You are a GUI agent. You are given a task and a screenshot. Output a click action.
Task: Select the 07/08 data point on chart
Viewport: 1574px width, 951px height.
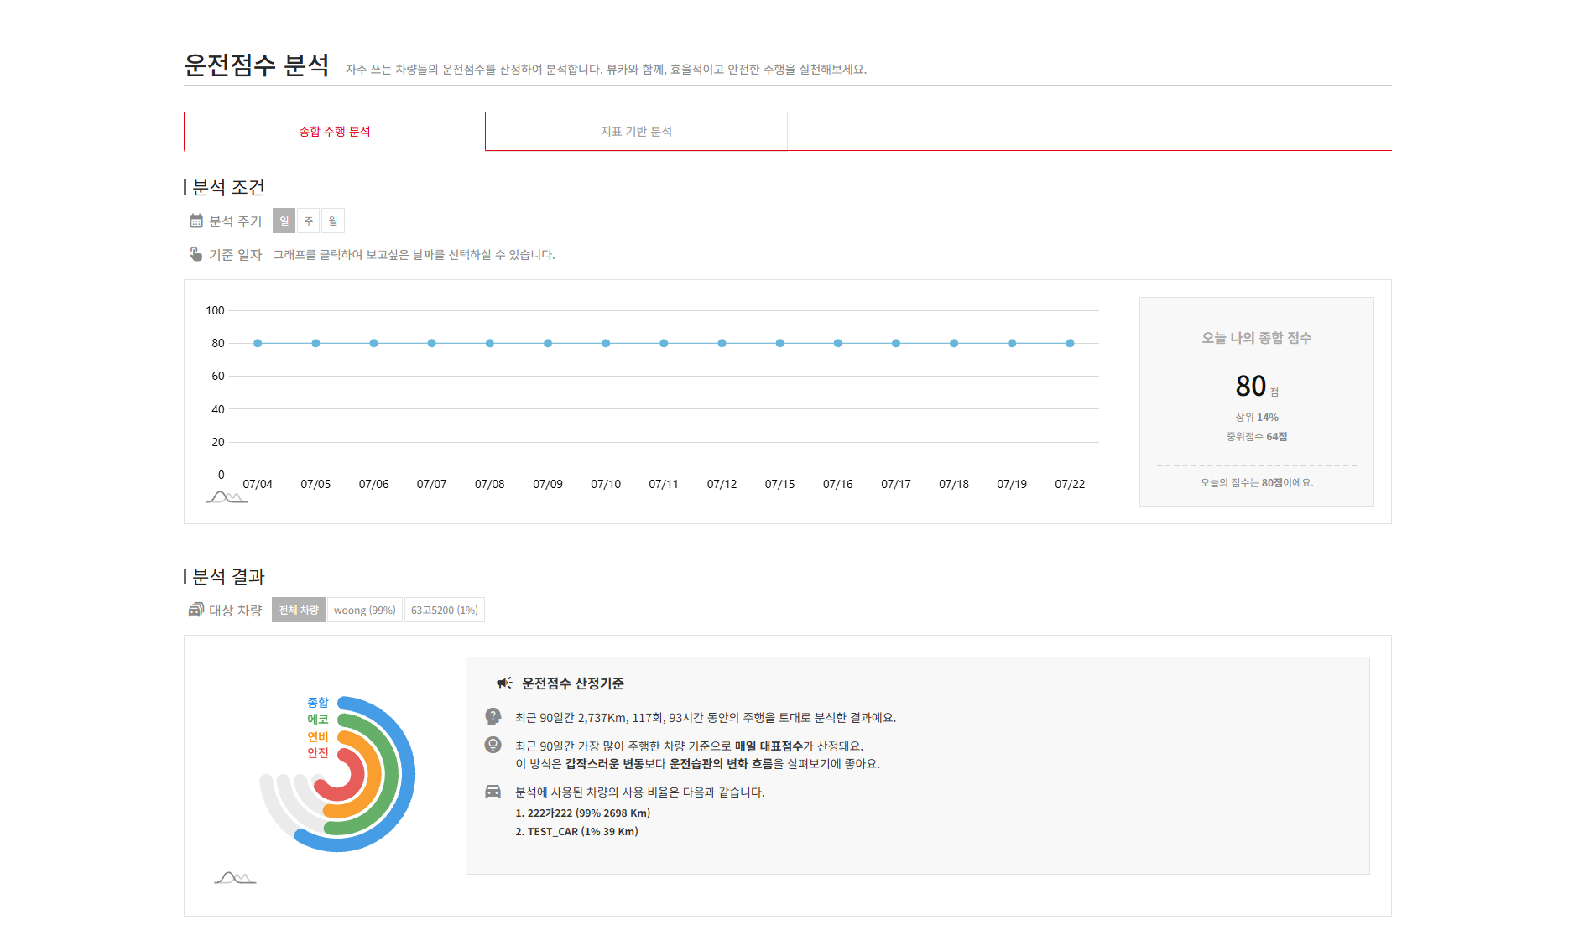click(490, 343)
